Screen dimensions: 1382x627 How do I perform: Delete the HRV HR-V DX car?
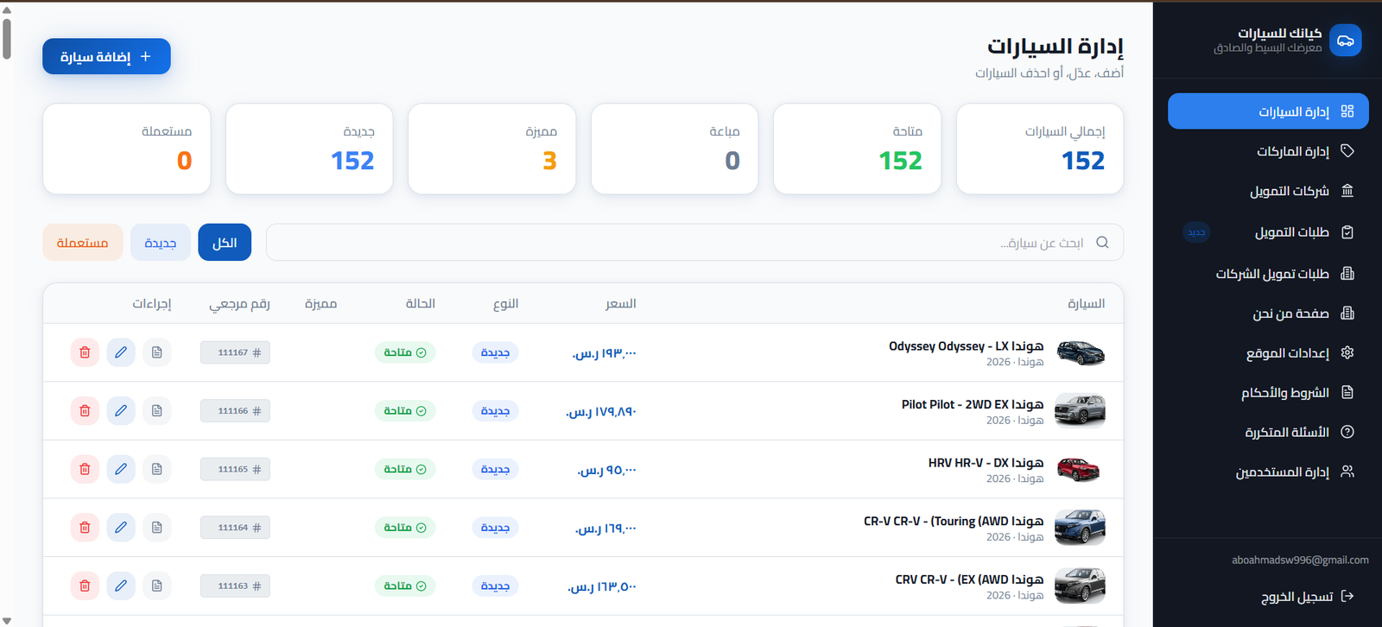pyautogui.click(x=85, y=469)
